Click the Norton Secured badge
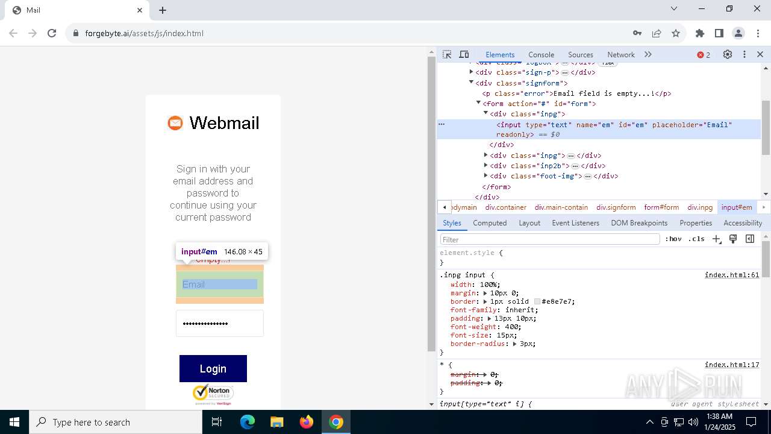 click(213, 394)
